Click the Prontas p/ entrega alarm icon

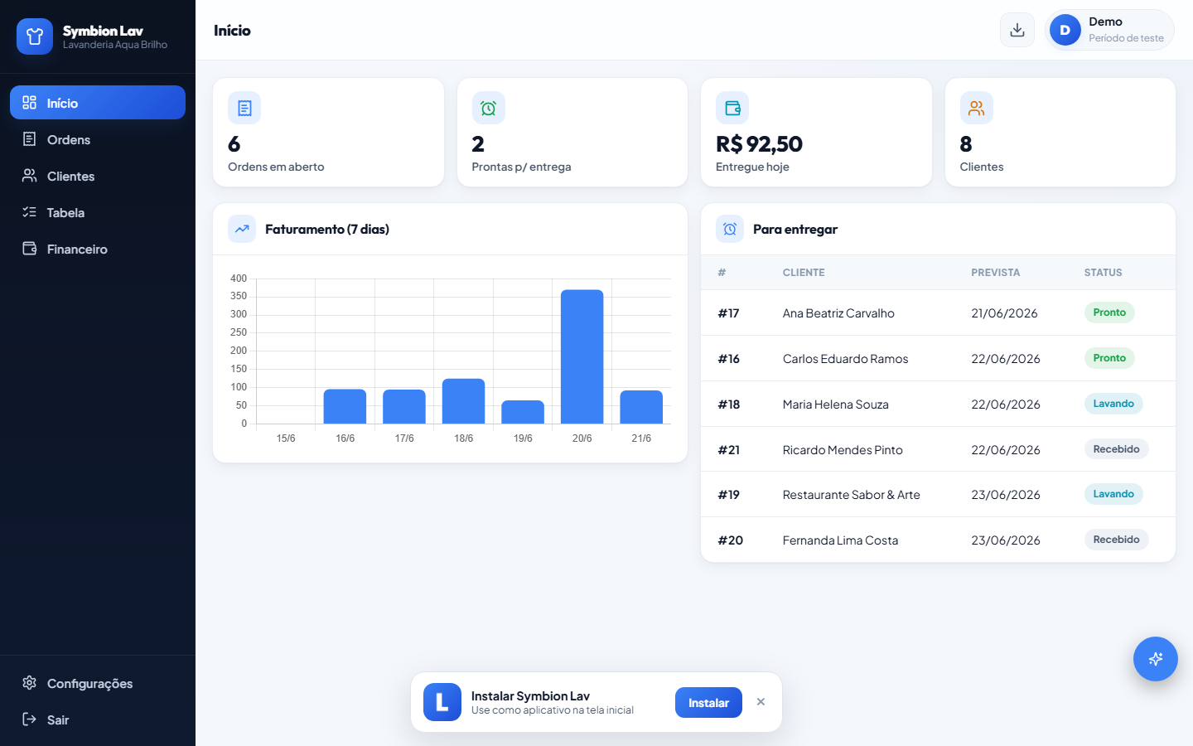pyautogui.click(x=489, y=108)
